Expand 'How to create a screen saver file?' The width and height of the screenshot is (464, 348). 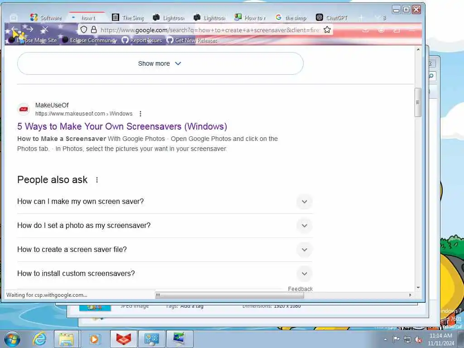tap(165, 250)
